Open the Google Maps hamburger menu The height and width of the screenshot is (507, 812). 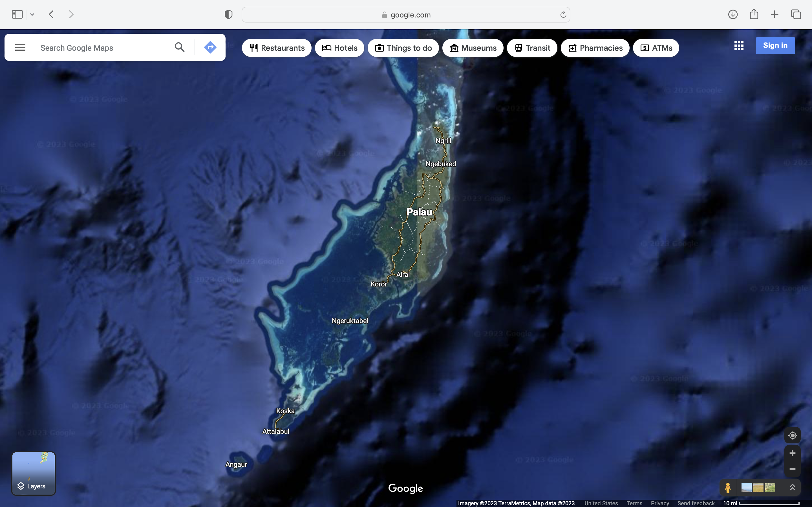[x=20, y=48]
